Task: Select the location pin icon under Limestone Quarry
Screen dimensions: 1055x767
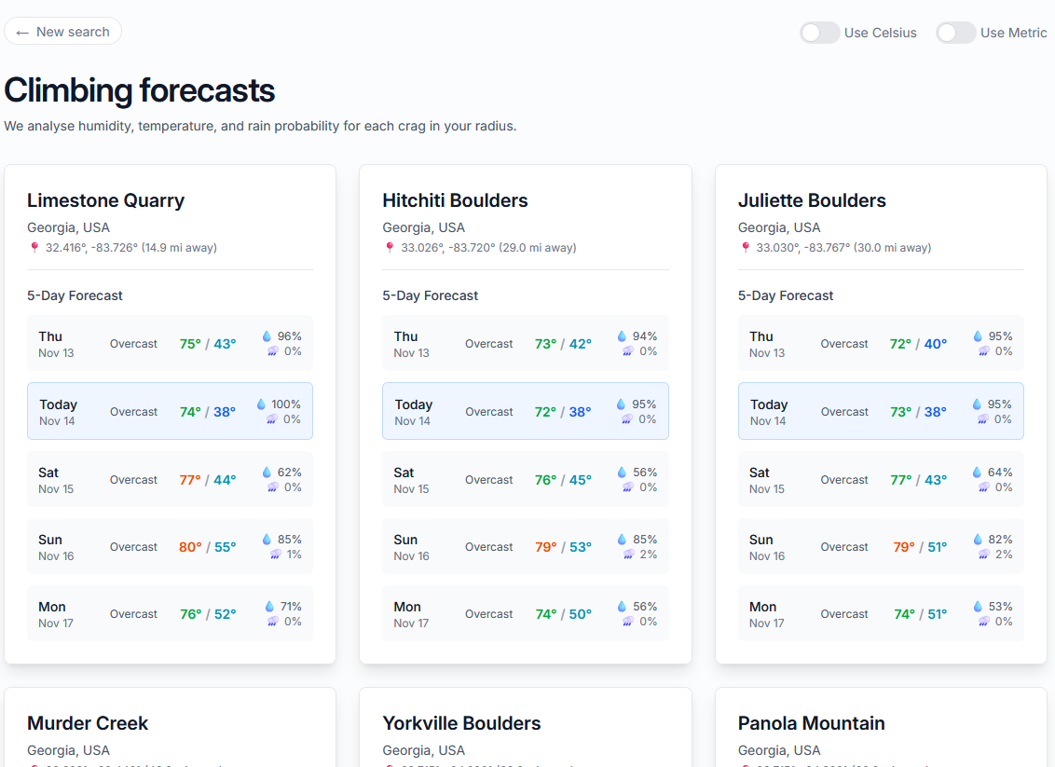Action: (x=34, y=247)
